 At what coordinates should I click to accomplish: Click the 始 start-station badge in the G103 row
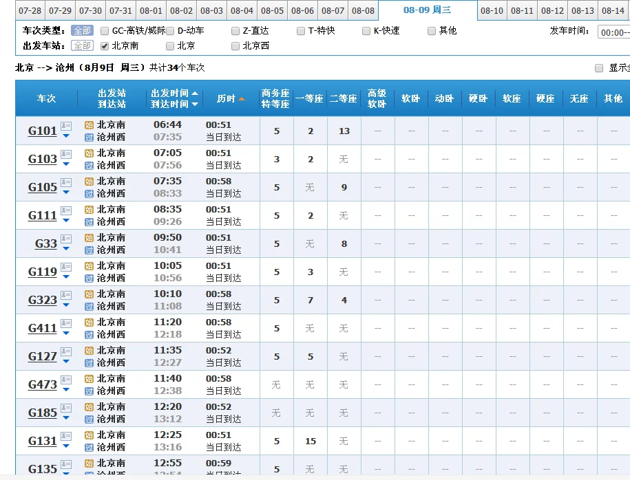[89, 154]
